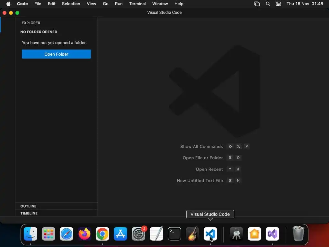Open TextEdit from the Dock
329x247 pixels.
coord(156,234)
